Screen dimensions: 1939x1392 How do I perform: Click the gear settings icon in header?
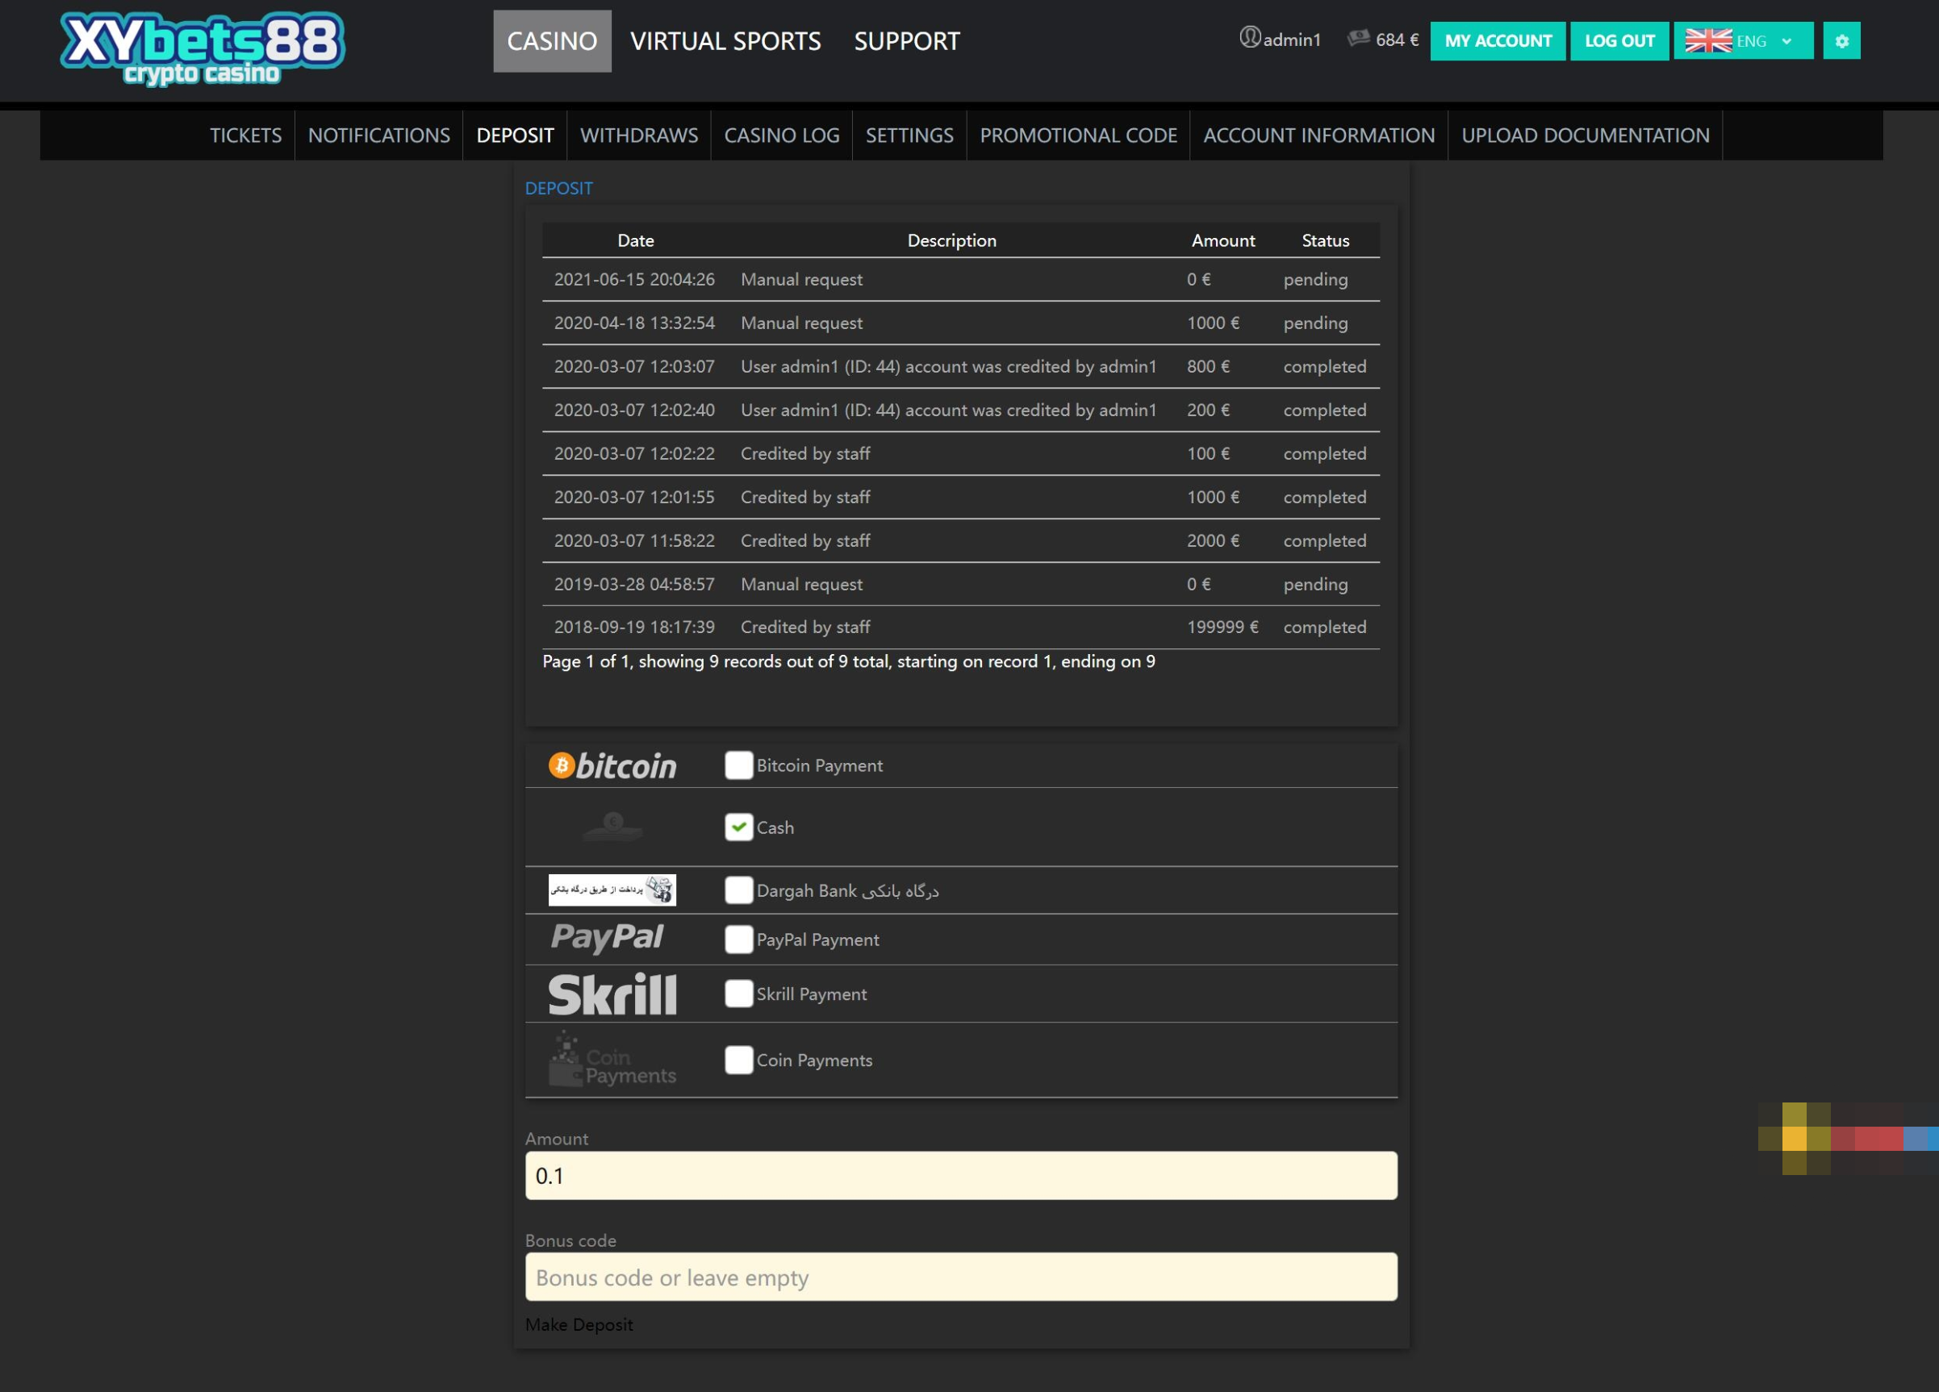1841,41
